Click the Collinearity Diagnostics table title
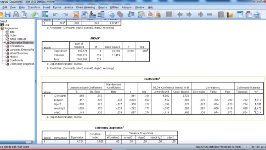Screen dimensions: 266x150 click(x=109, y=128)
